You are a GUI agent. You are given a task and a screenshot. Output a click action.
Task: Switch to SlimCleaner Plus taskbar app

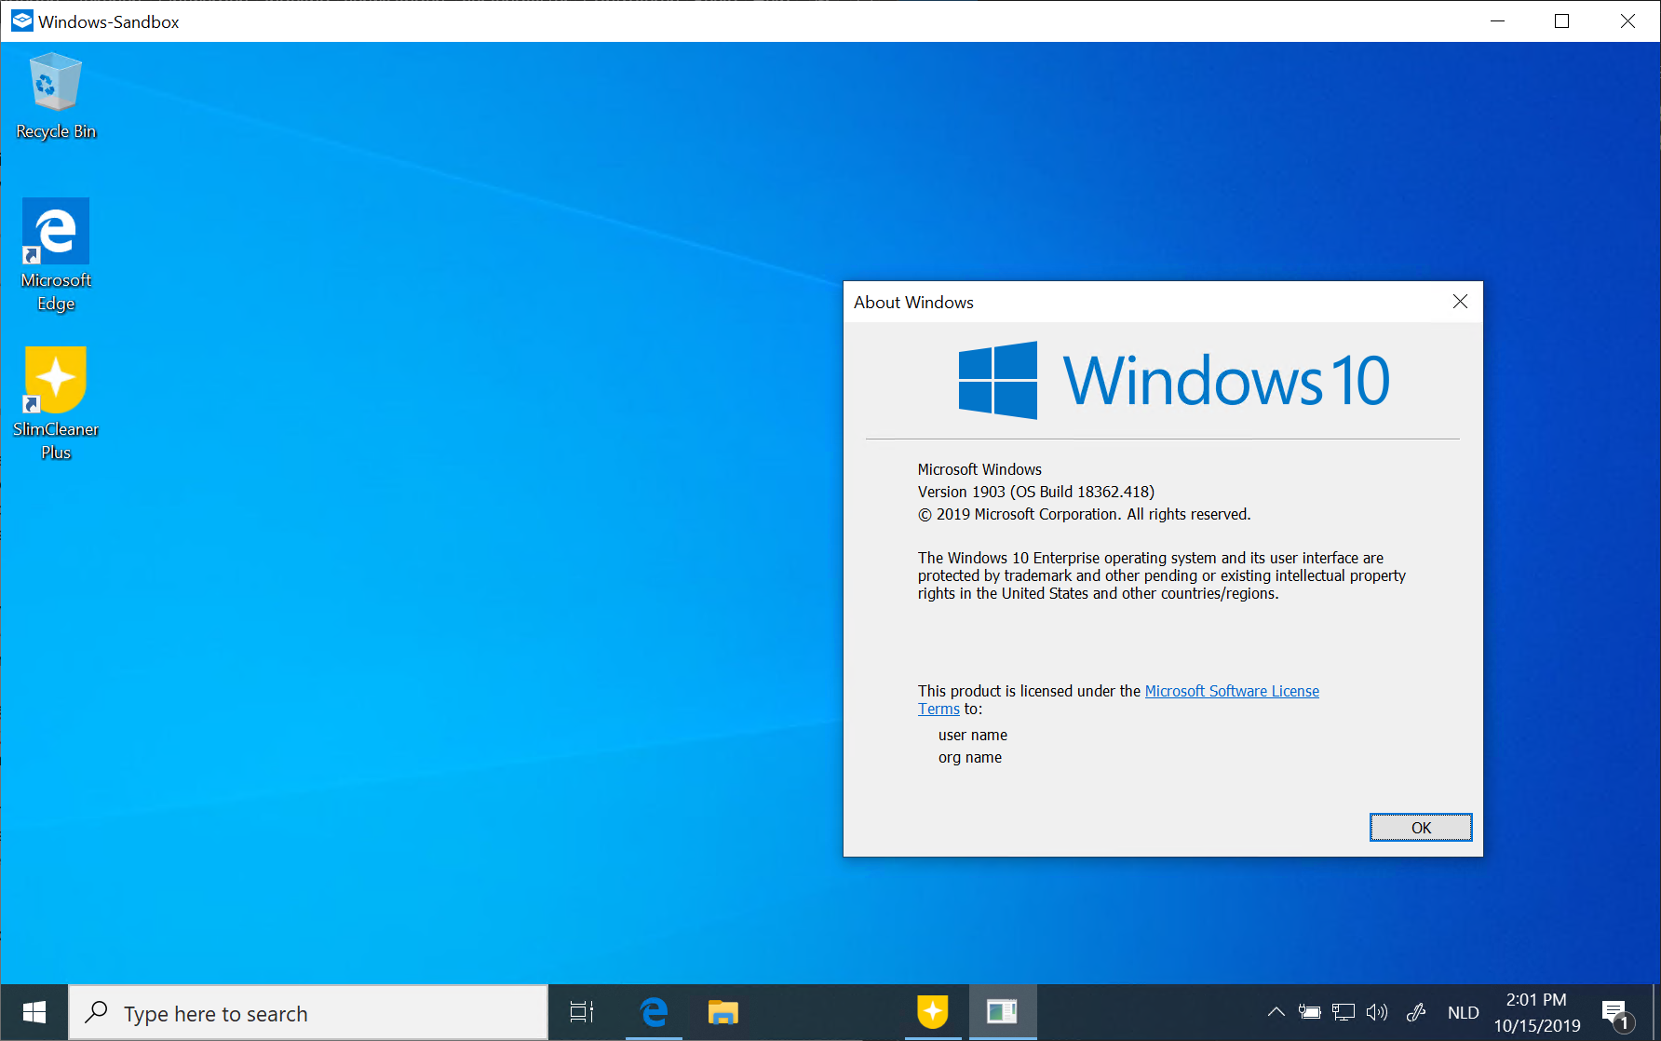(933, 1012)
